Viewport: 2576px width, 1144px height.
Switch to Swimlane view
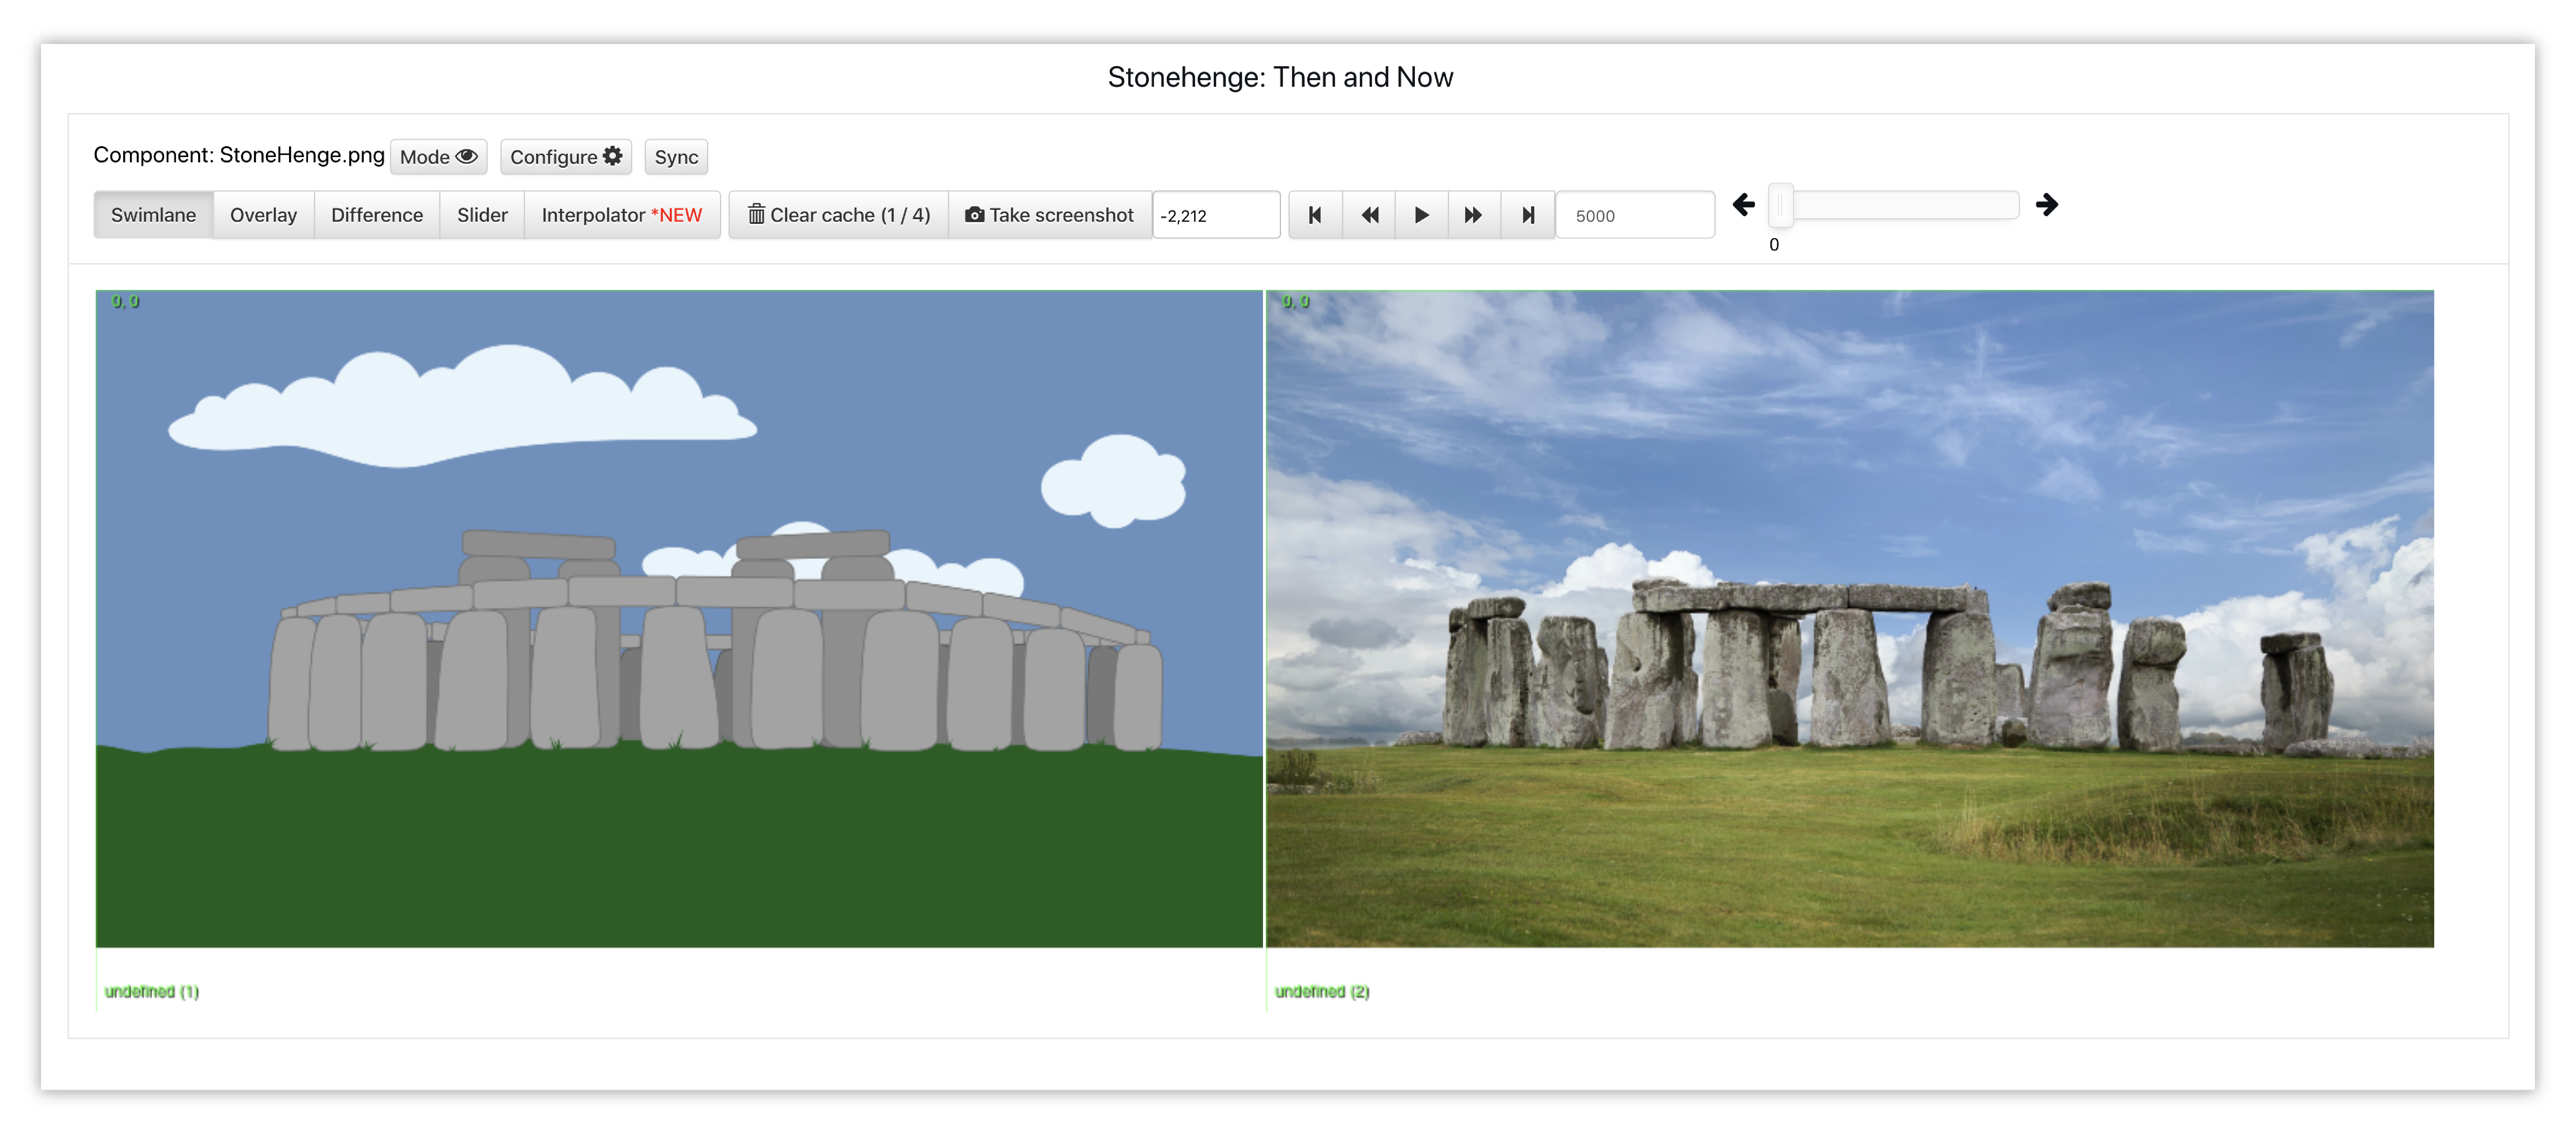[x=153, y=215]
